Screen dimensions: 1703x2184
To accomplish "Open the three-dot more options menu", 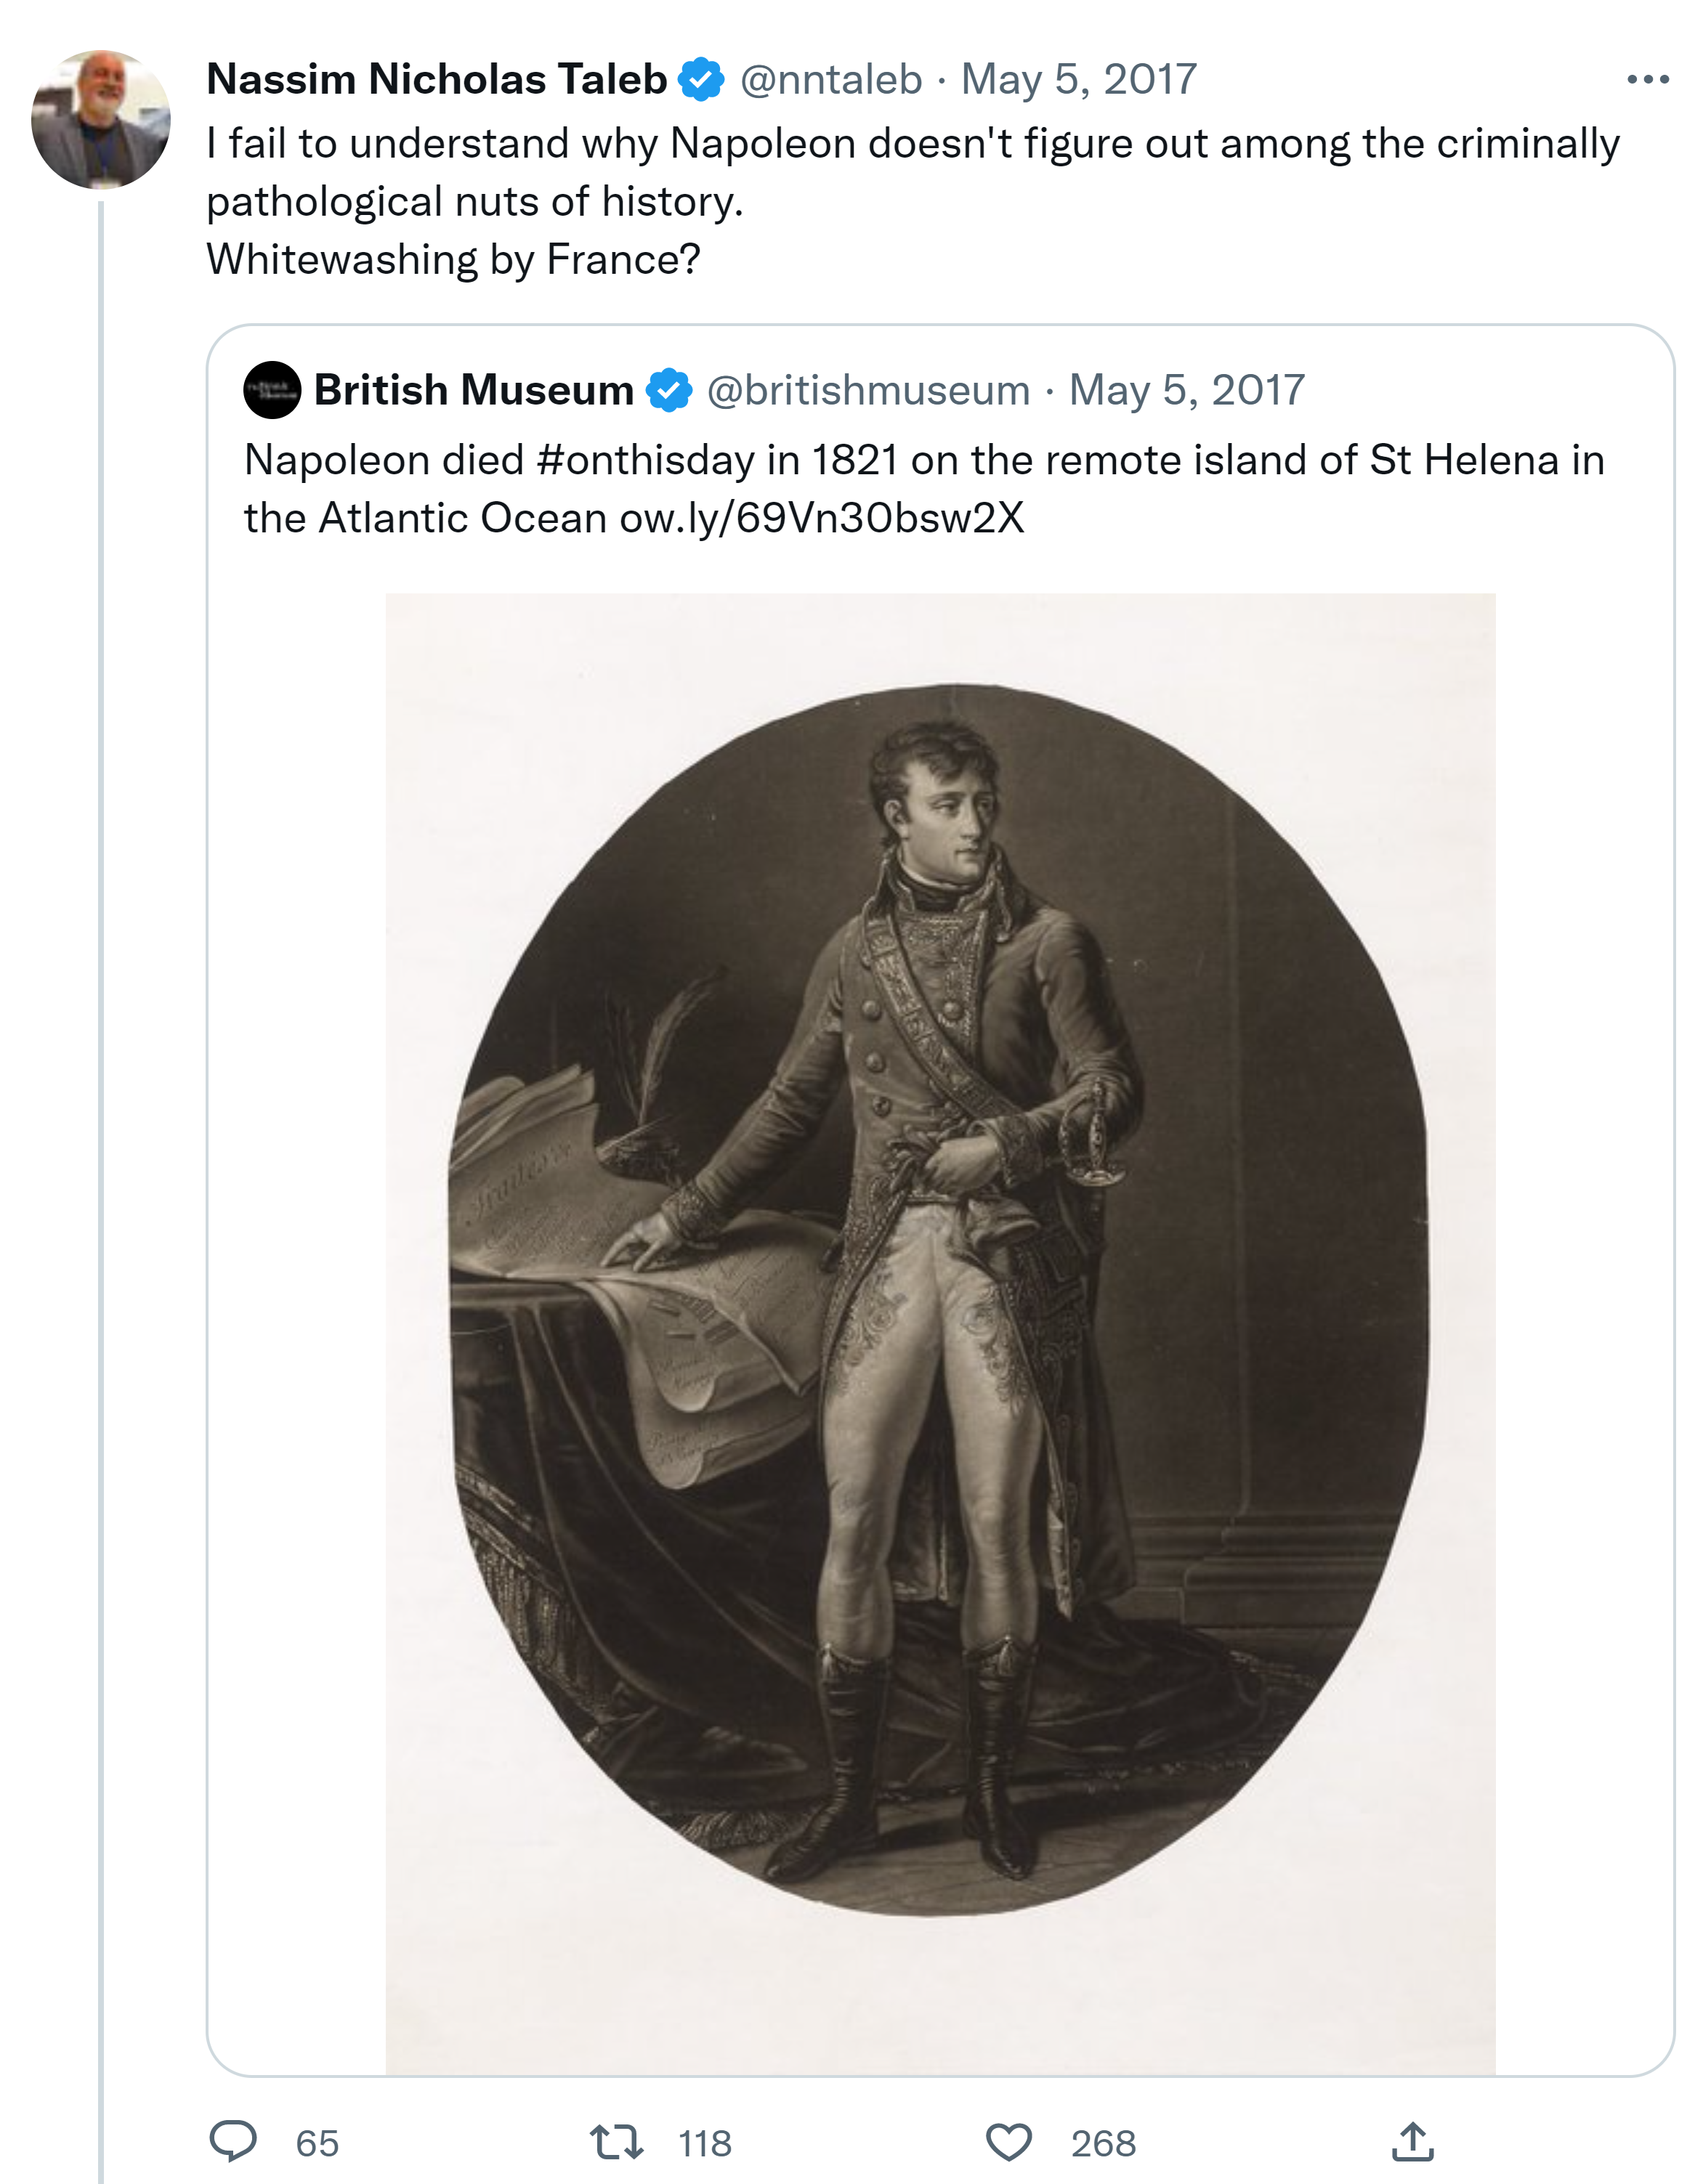I will (x=1647, y=79).
